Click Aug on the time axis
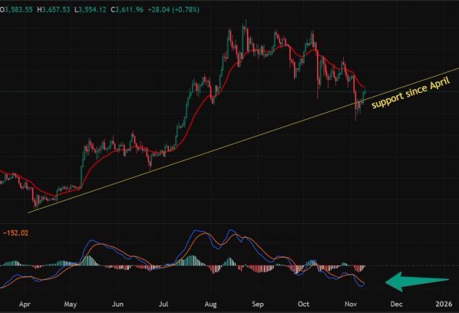459x313 pixels. coord(211,305)
